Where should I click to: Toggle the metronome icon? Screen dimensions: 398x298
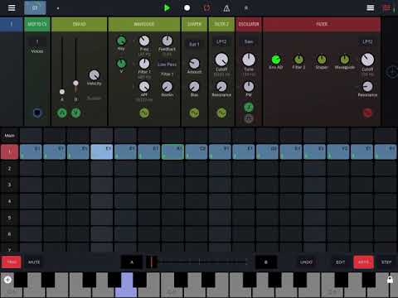(226, 8)
